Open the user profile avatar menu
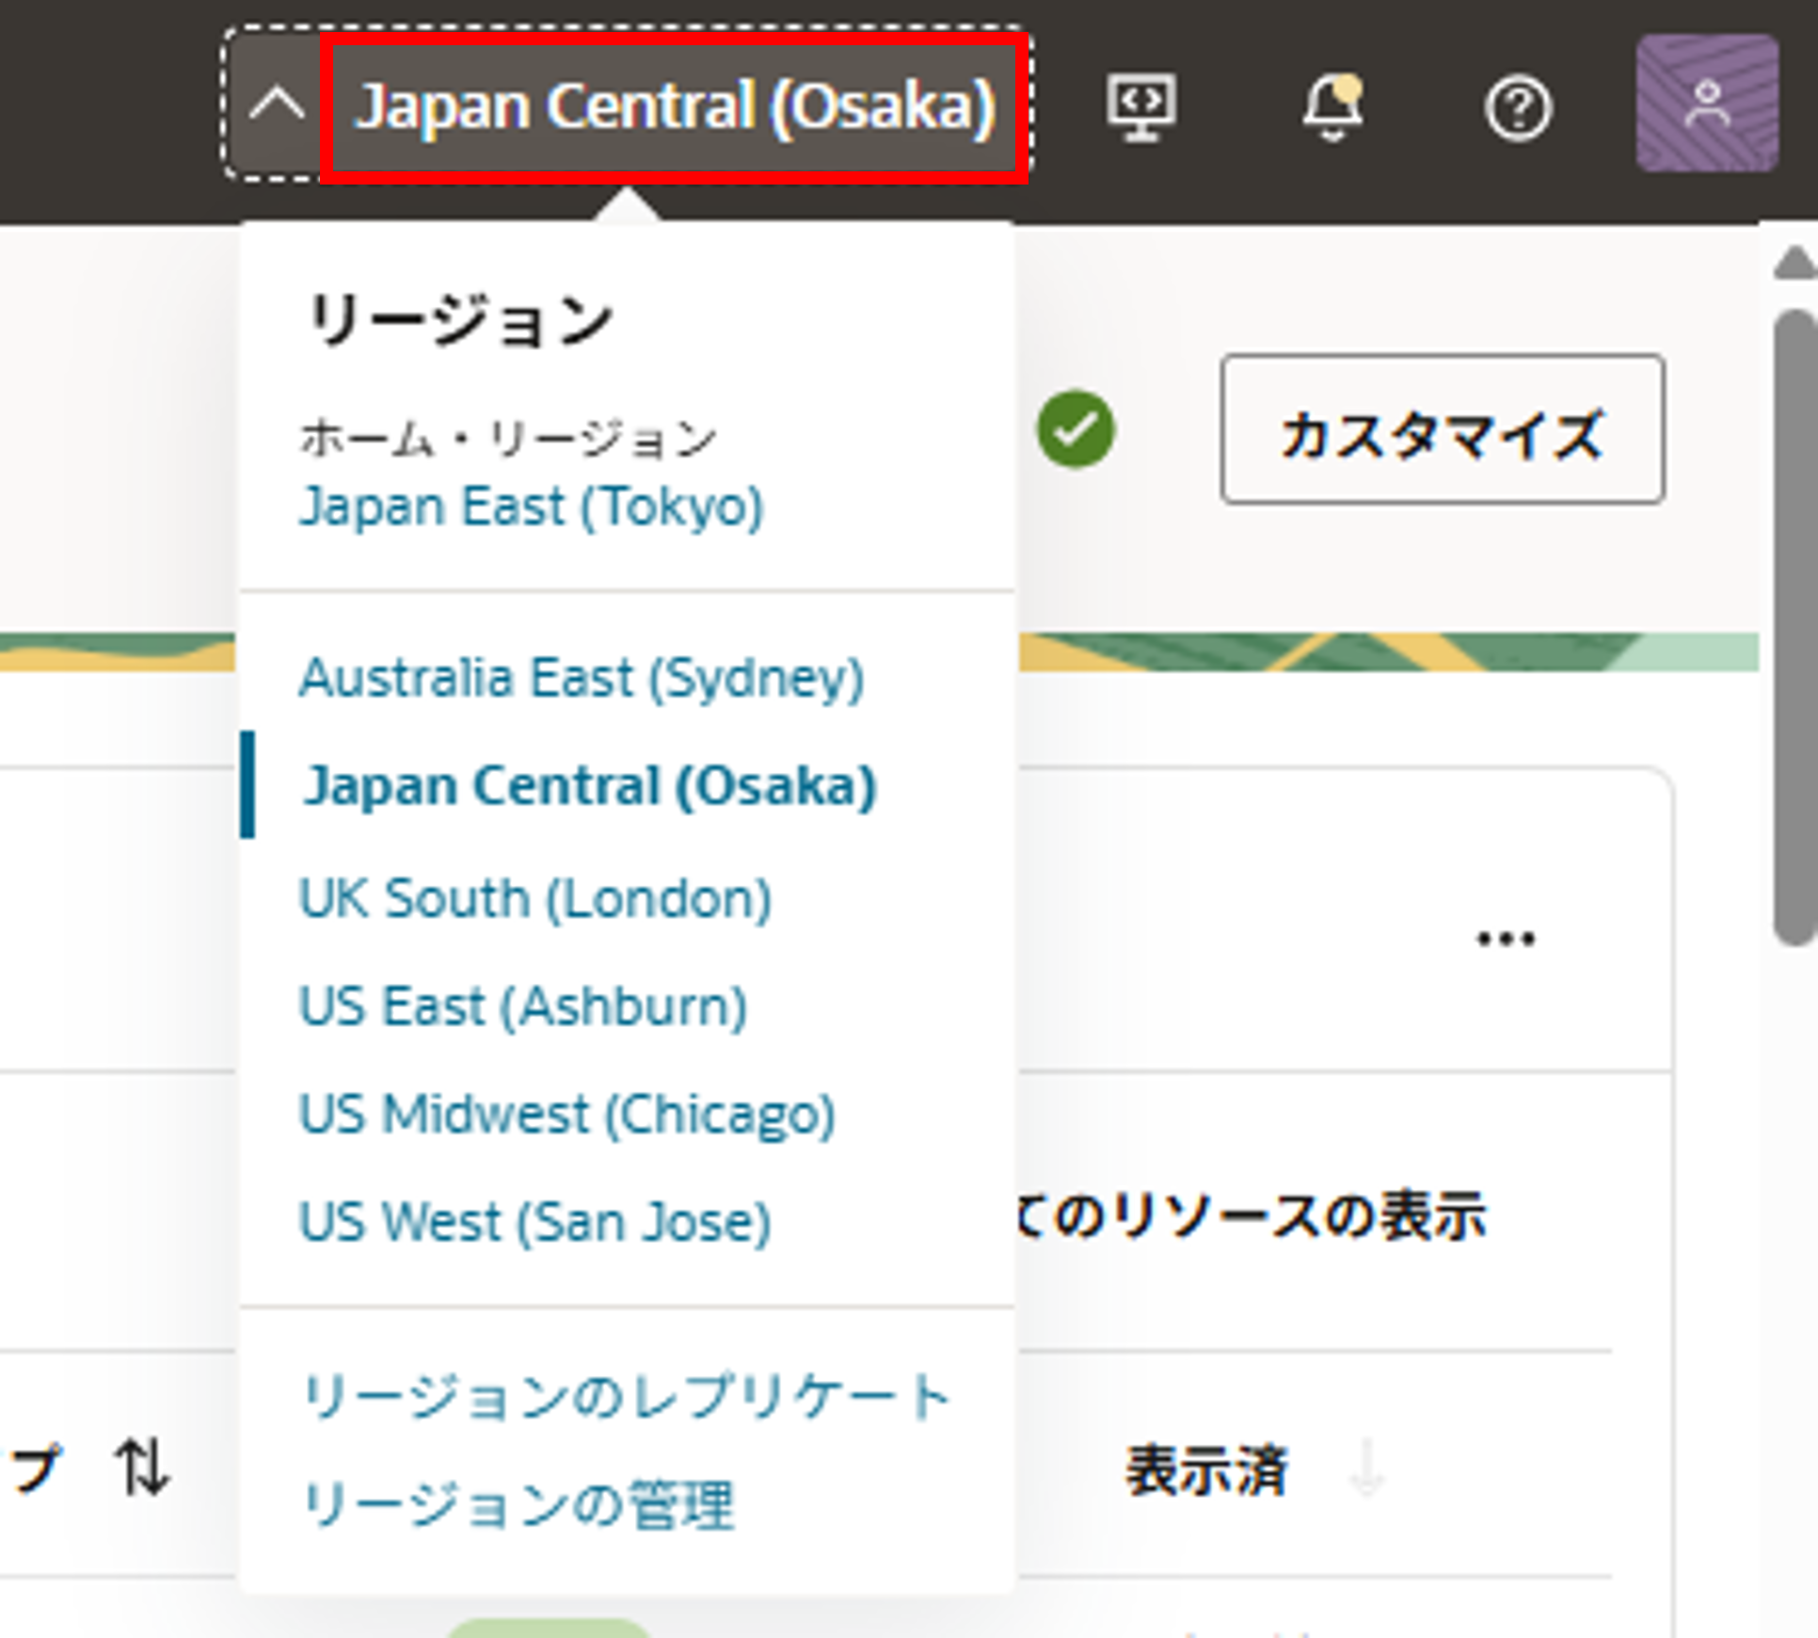 click(1707, 104)
